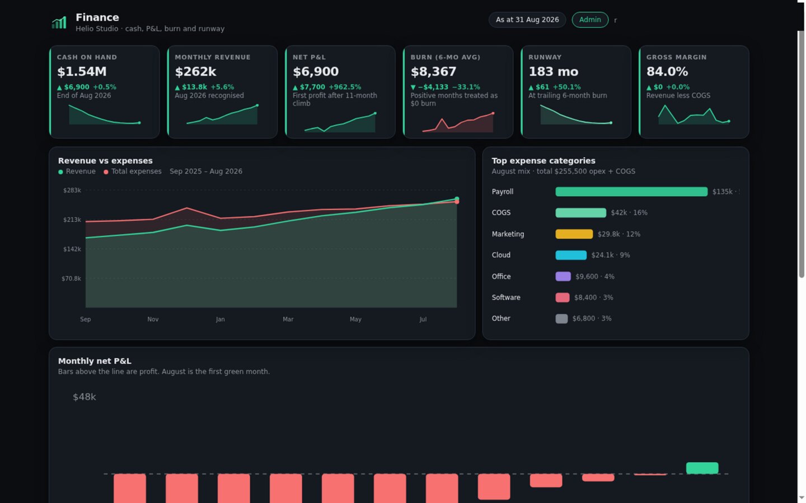Image resolution: width=806 pixels, height=503 pixels.
Task: Open the Monthly Revenue card
Action: [x=222, y=92]
